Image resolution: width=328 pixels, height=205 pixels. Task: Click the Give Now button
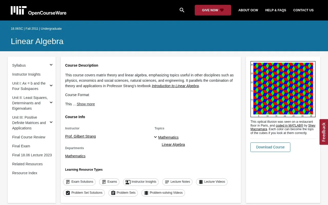click(x=213, y=10)
